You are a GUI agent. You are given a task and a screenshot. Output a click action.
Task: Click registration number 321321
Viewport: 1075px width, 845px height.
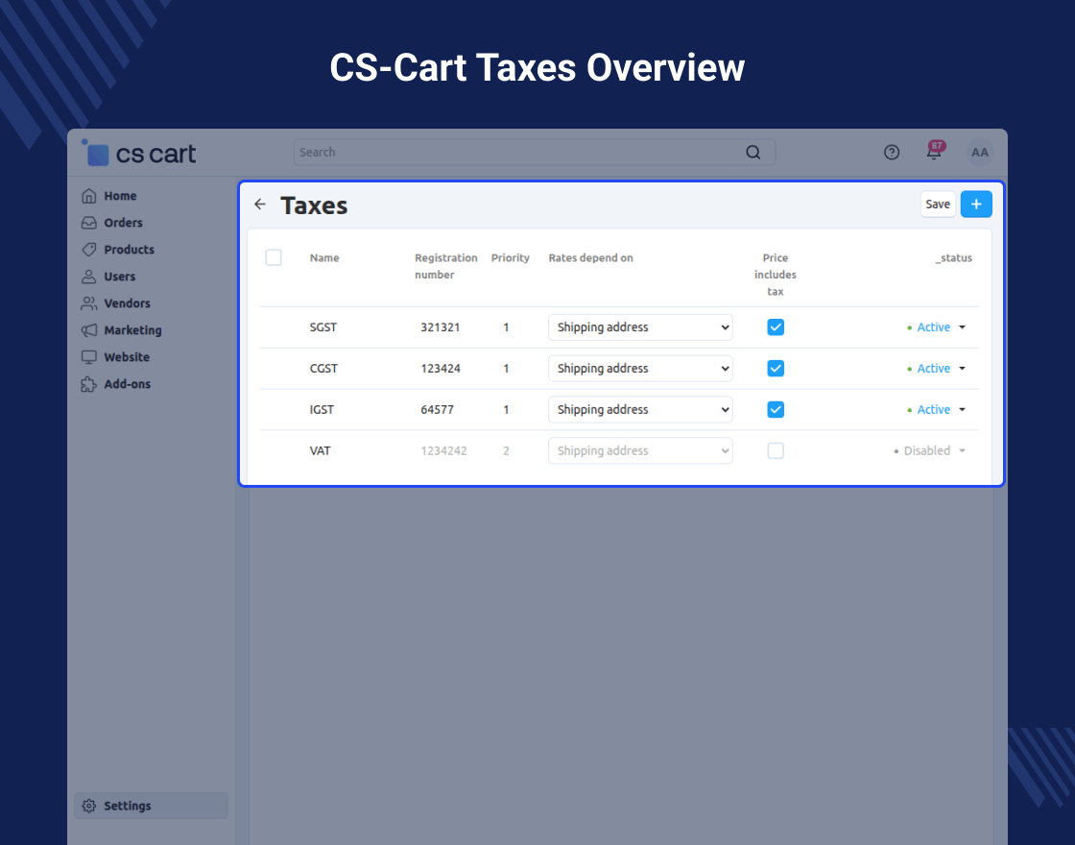[441, 327]
